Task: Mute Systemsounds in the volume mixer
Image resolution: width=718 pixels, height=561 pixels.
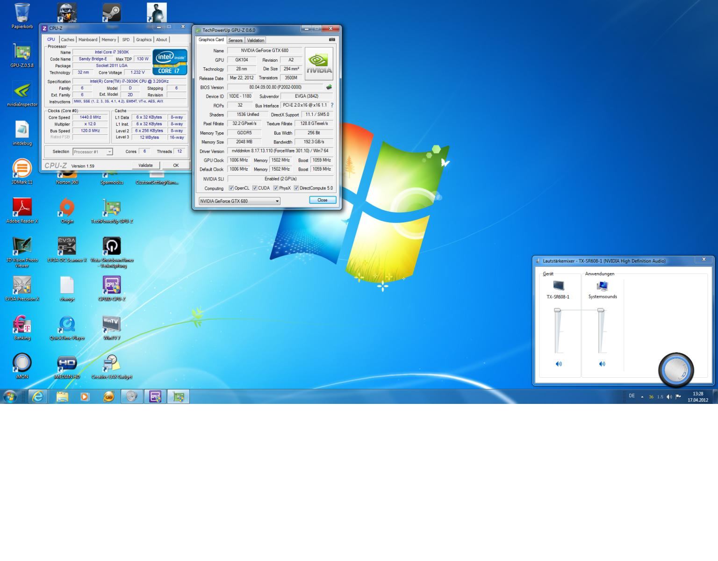Action: coord(602,364)
